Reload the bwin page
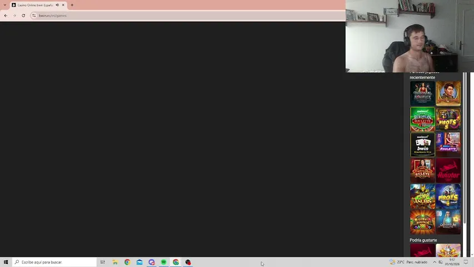 pyautogui.click(x=23, y=16)
